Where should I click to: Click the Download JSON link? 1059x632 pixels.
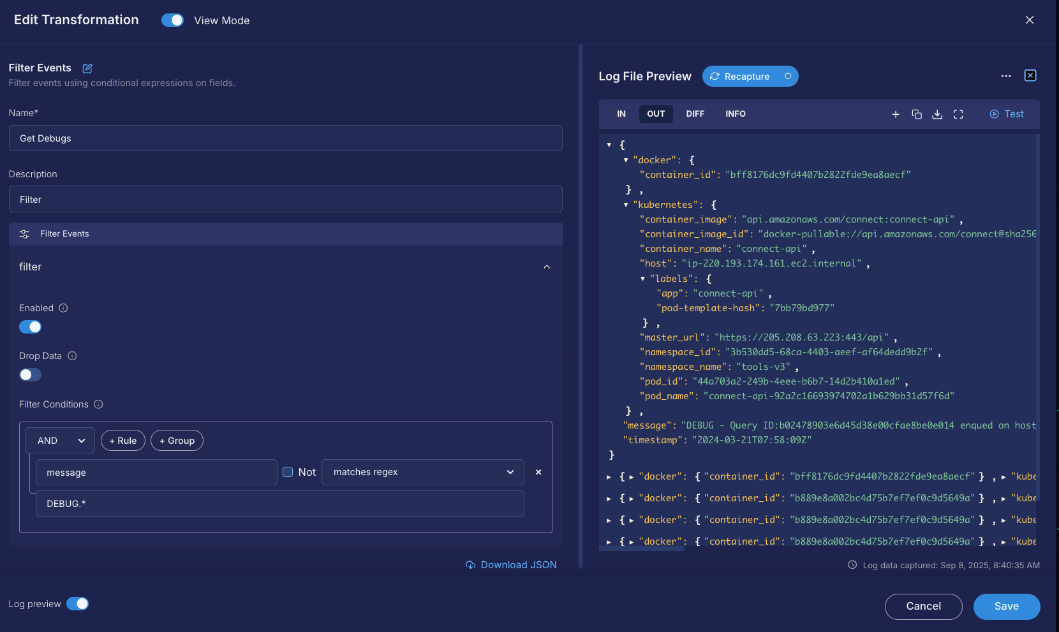(512, 565)
